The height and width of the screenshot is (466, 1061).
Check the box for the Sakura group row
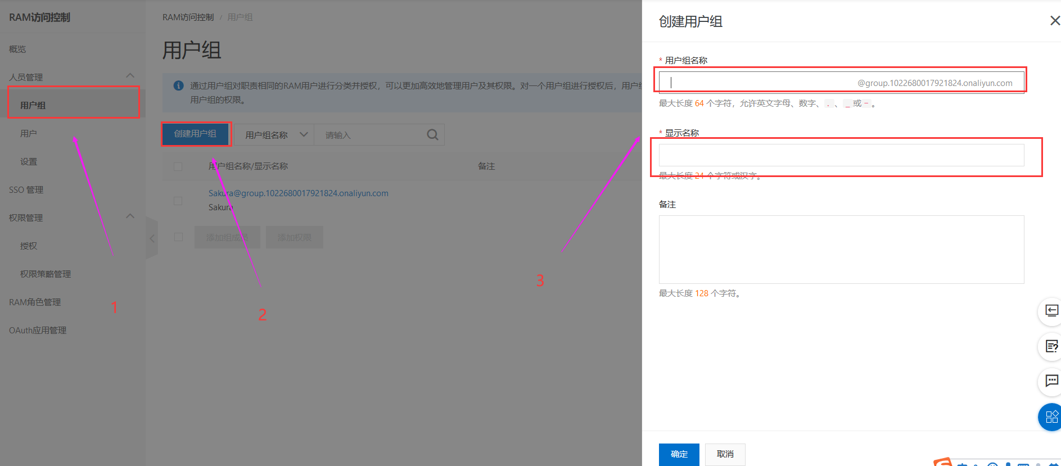178,201
